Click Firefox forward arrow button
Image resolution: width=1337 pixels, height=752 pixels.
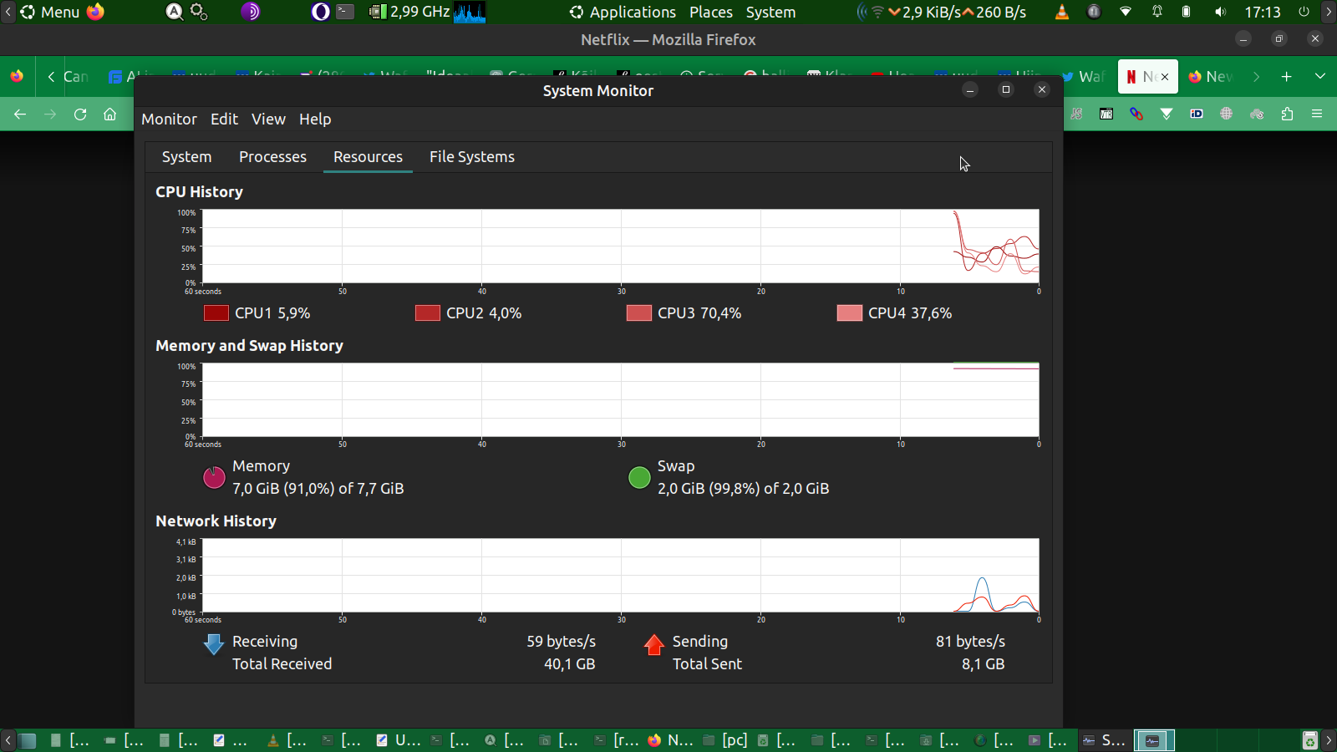pos(50,114)
